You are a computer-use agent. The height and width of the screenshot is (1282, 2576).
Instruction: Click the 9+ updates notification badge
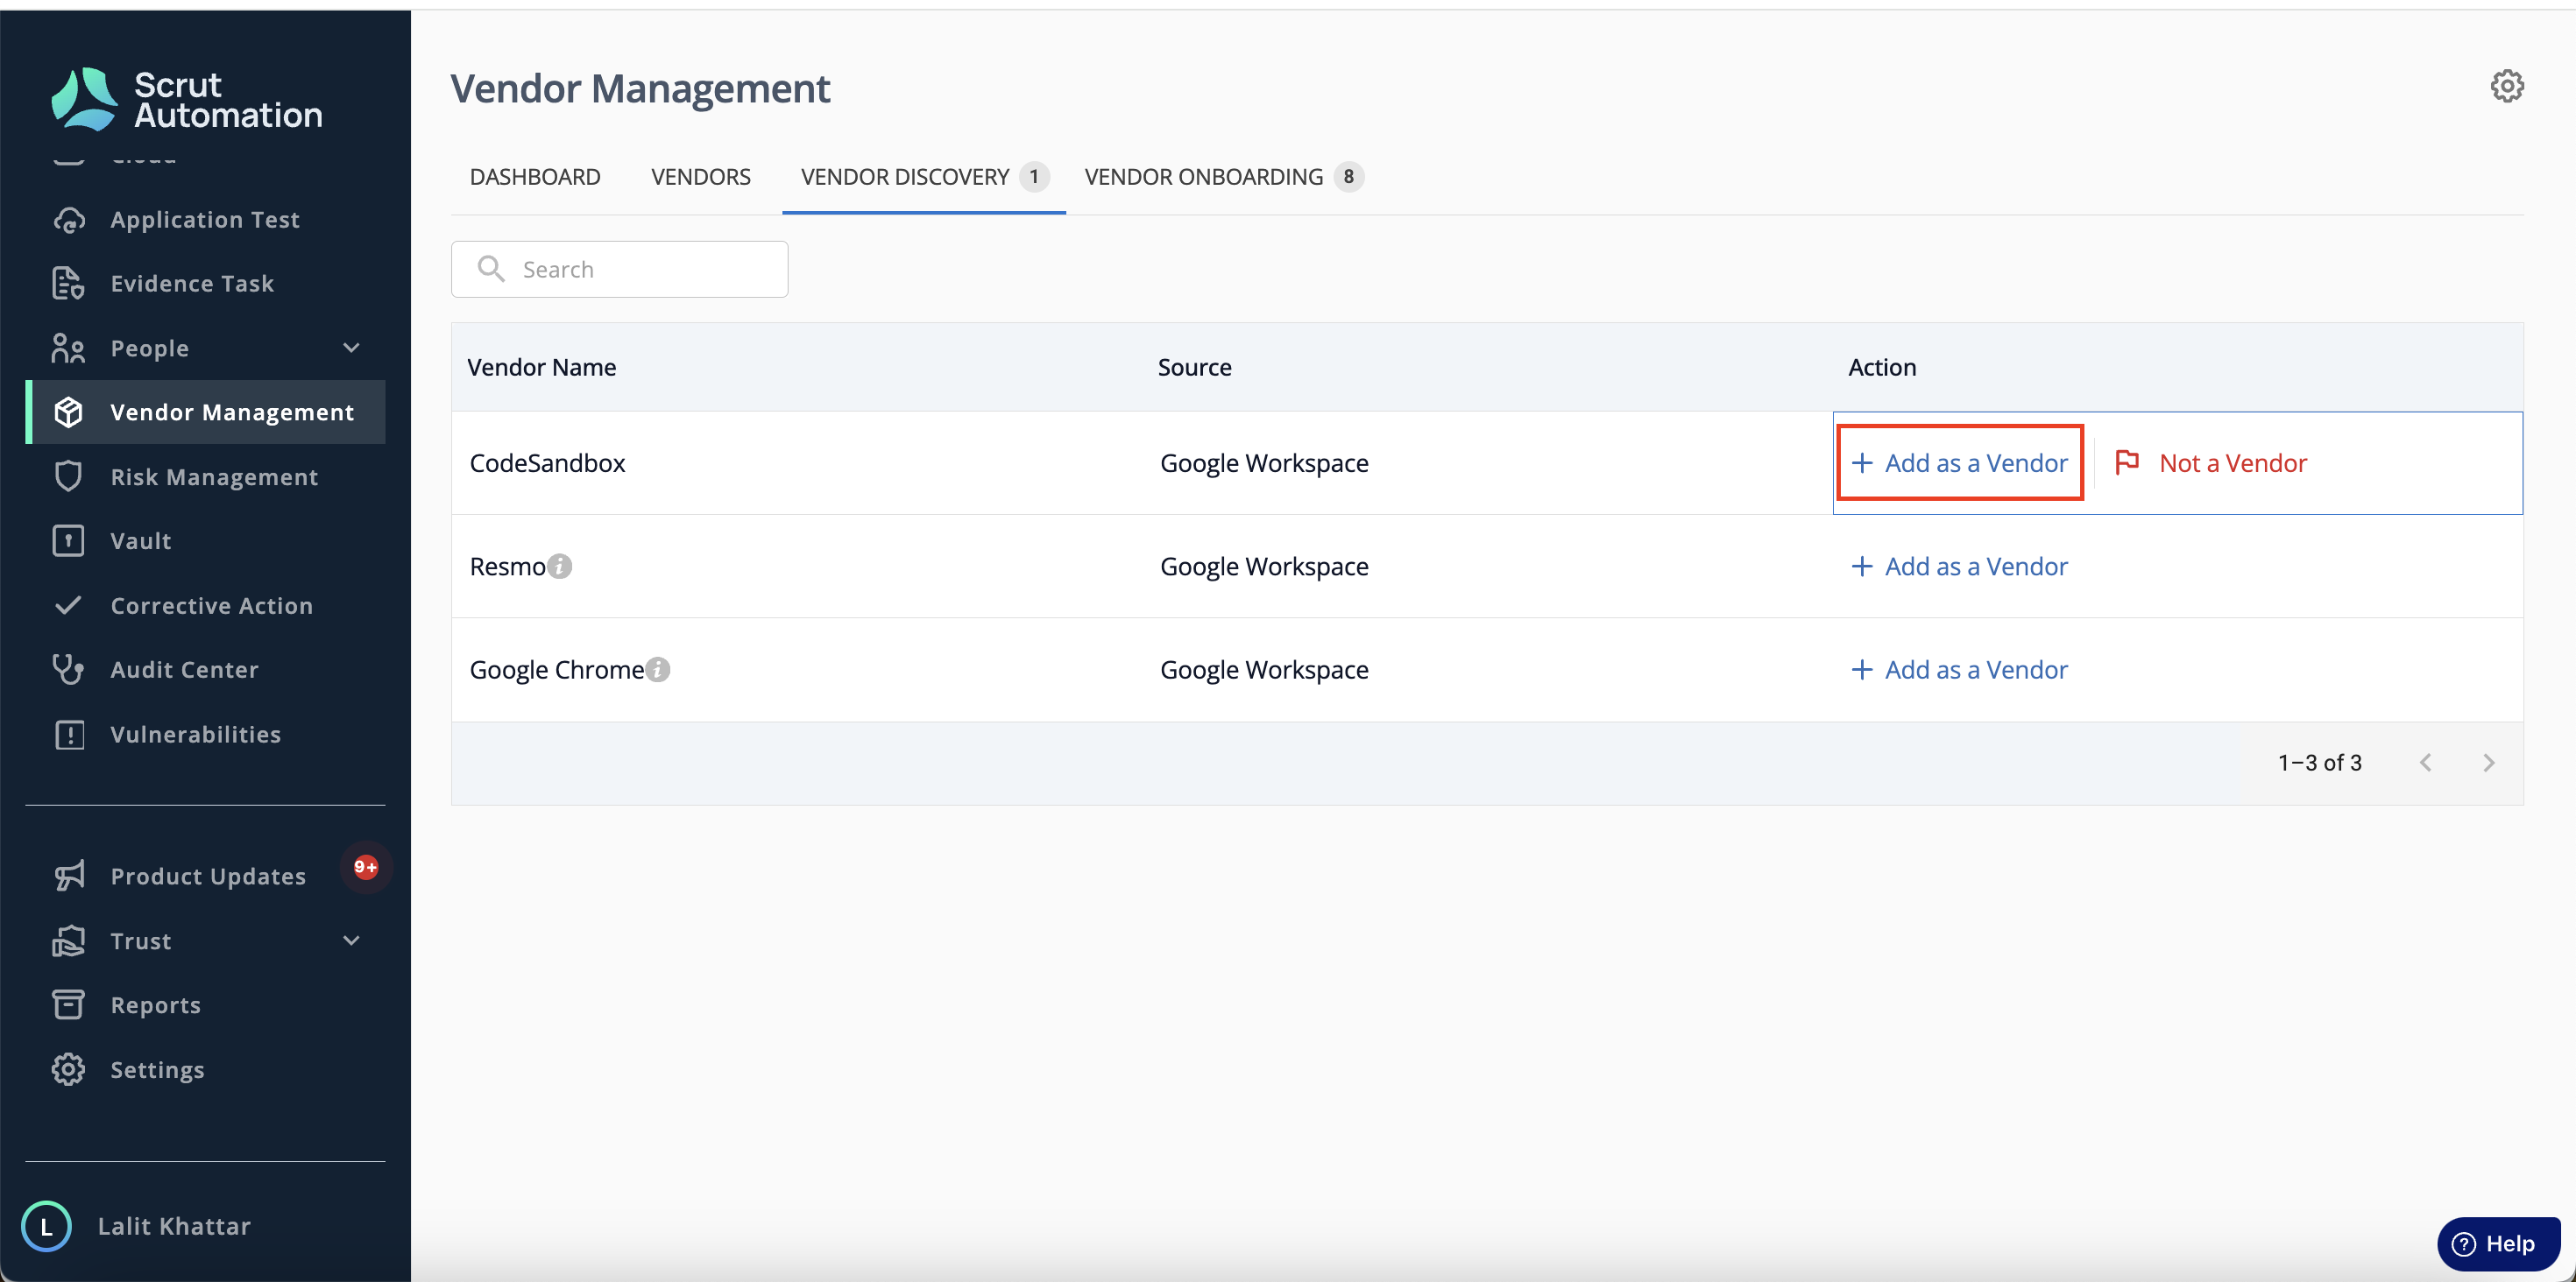click(x=366, y=866)
